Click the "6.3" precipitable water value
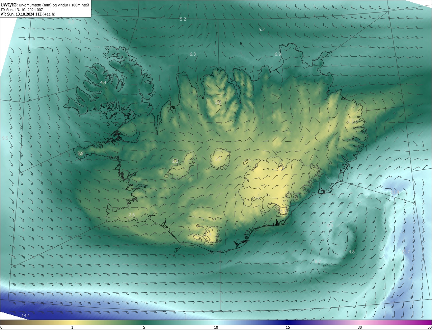 [193, 54]
